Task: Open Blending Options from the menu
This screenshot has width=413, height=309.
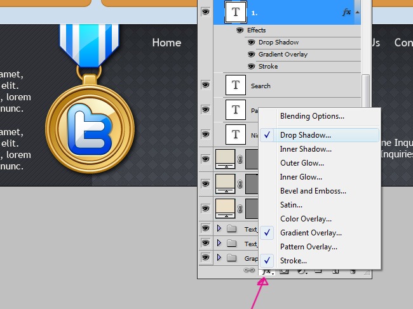Action: (312, 116)
